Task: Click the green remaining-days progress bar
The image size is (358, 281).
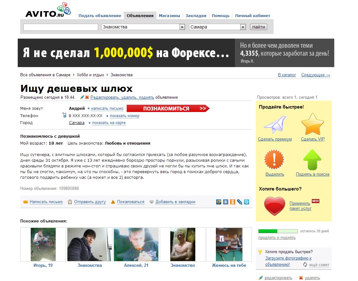Action: coord(278,231)
